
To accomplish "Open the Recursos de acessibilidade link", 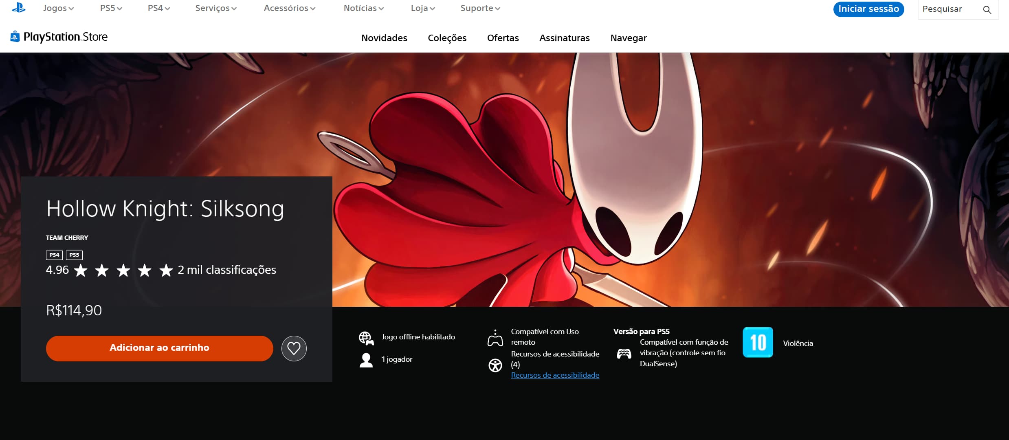I will [x=555, y=375].
